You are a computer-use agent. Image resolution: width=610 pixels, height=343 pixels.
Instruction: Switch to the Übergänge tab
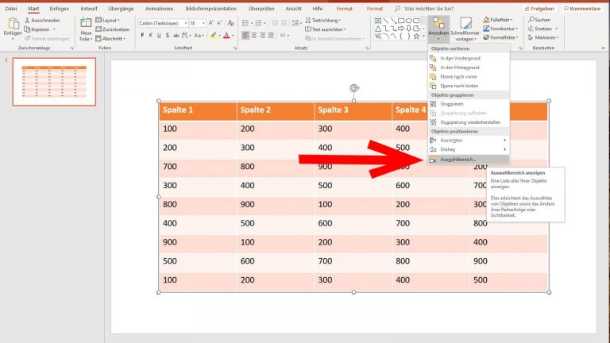click(121, 8)
